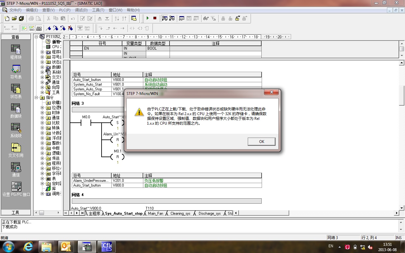Click the green Run PLC icon
This screenshot has width=405, height=253.
[147, 18]
